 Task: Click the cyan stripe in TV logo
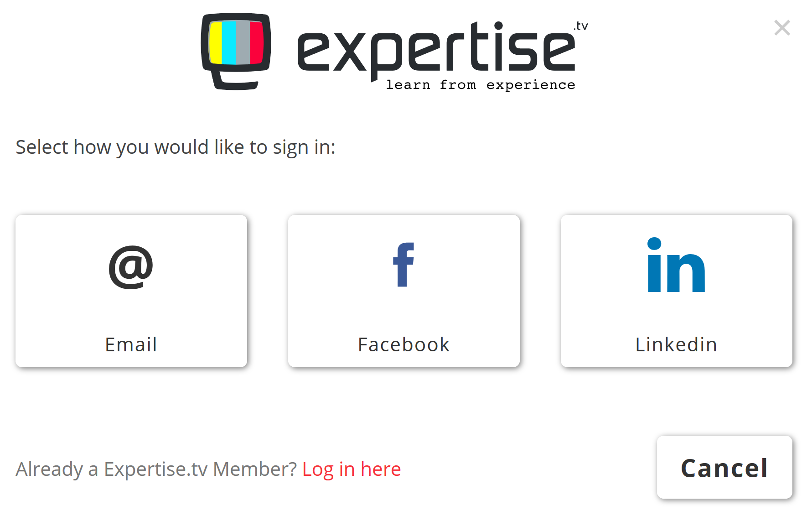[x=229, y=42]
